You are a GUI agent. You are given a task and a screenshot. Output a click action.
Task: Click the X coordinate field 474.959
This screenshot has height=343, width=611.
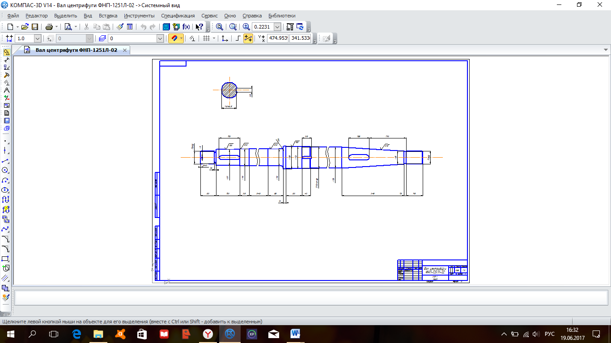[277, 38]
